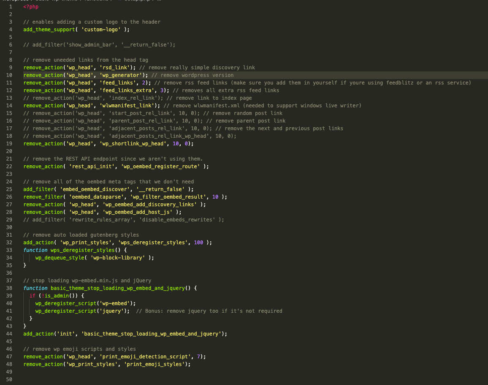The height and width of the screenshot is (385, 488).
Task: Click gutter line number 44
Action: 9,334
